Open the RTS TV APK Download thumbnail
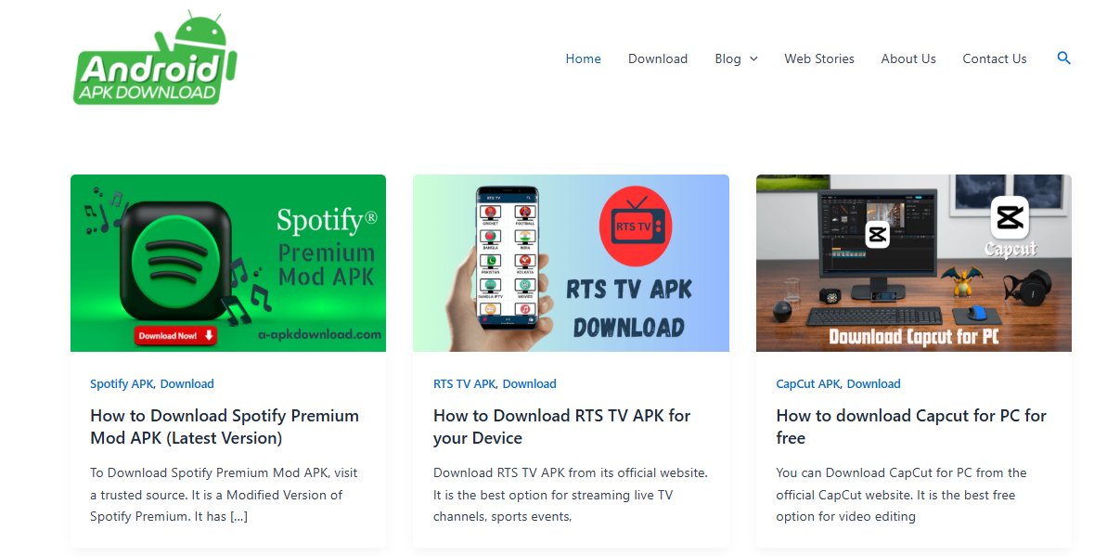 point(571,263)
